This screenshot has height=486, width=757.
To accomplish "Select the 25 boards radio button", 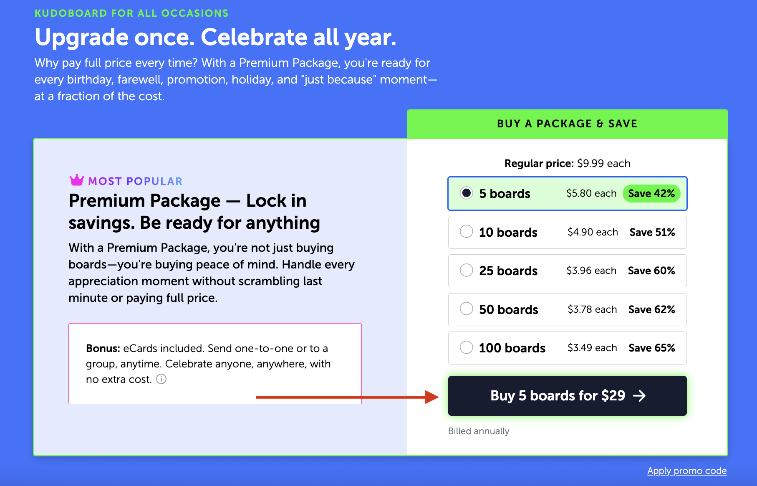I will 466,270.
